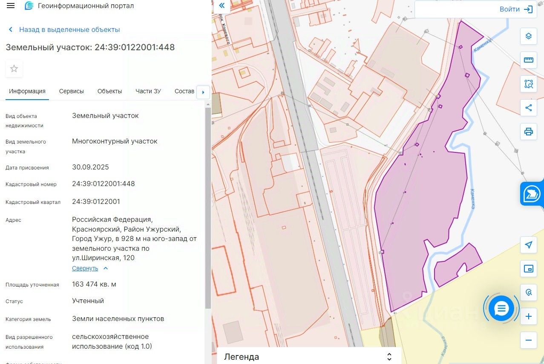Print the map
This screenshot has height=364, width=544.
[x=528, y=132]
